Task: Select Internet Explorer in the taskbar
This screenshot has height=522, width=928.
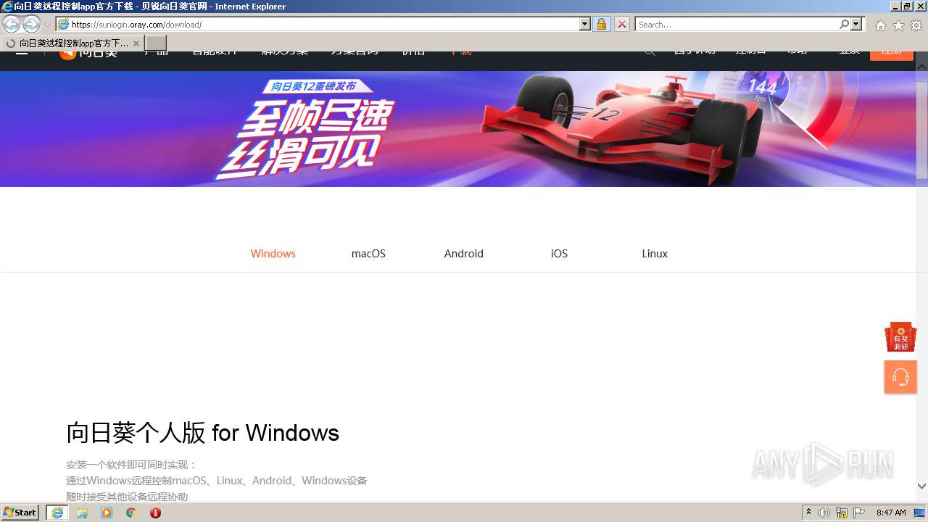Action: click(57, 513)
